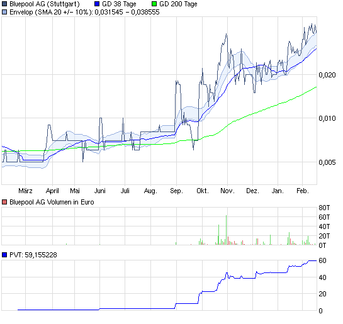Image resolution: width=343 pixels, height=324 pixels.
Task: Click the GD 200 Tage green swatch
Action: pyautogui.click(x=154, y=4)
